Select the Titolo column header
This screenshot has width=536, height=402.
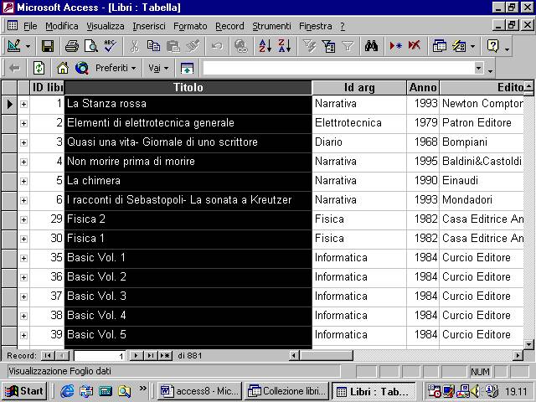point(188,87)
